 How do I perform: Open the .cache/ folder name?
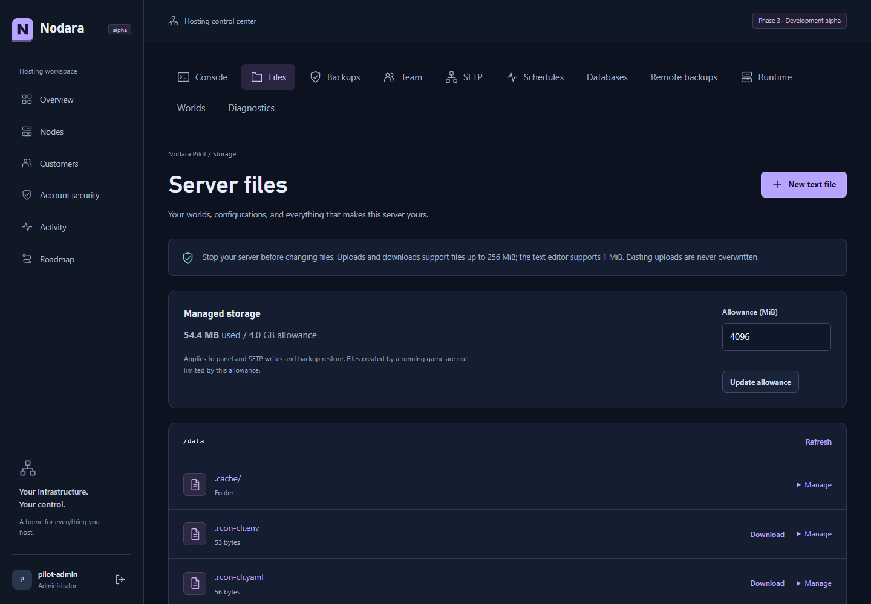[x=227, y=478]
